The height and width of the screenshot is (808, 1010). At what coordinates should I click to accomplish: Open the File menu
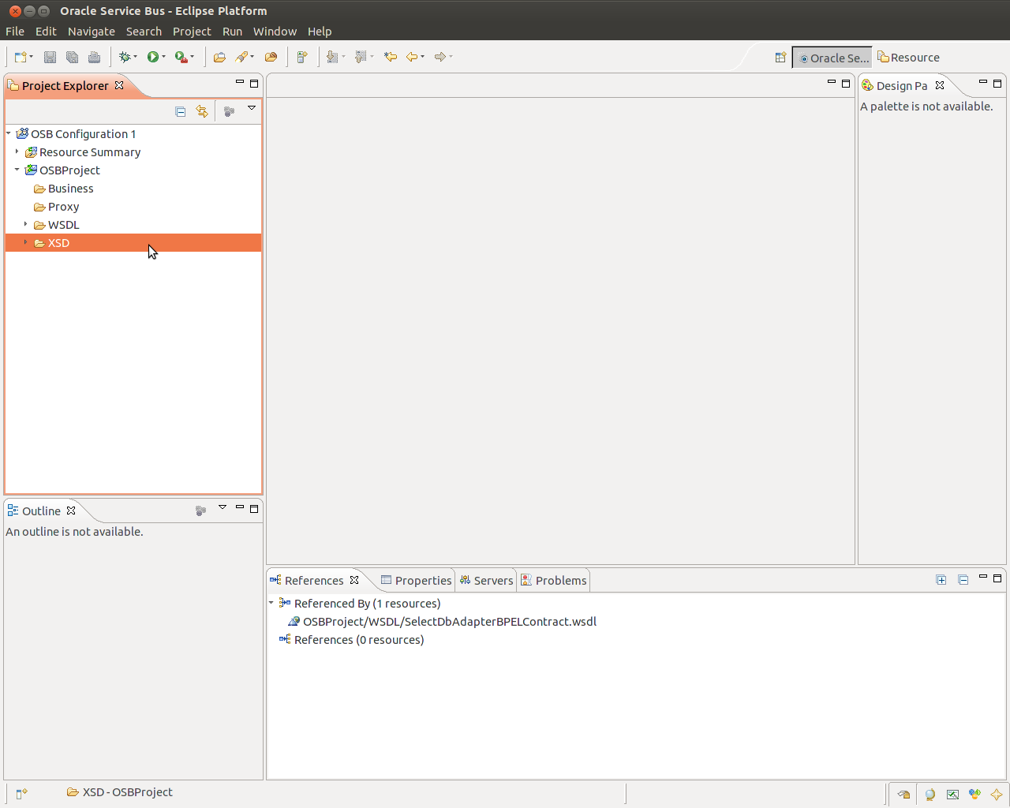(15, 32)
